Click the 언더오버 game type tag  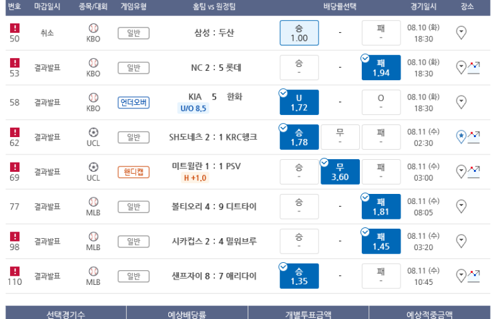coord(134,102)
